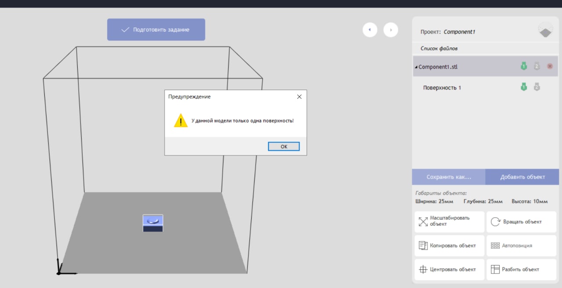Remove Component1.stl with red delete icon
This screenshot has height=288, width=562.
pos(550,66)
